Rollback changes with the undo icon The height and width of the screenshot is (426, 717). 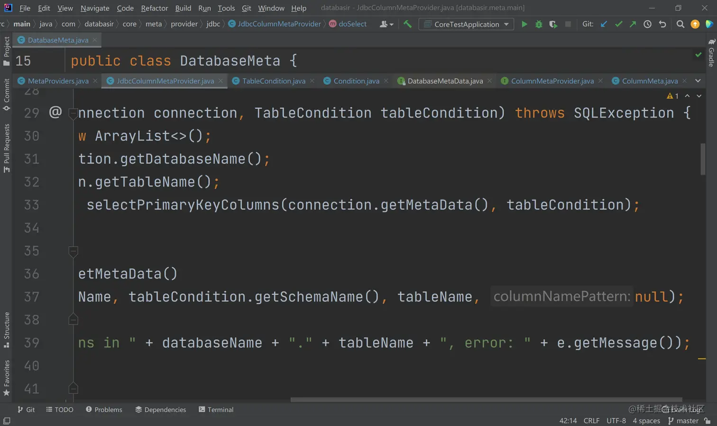tap(662, 24)
